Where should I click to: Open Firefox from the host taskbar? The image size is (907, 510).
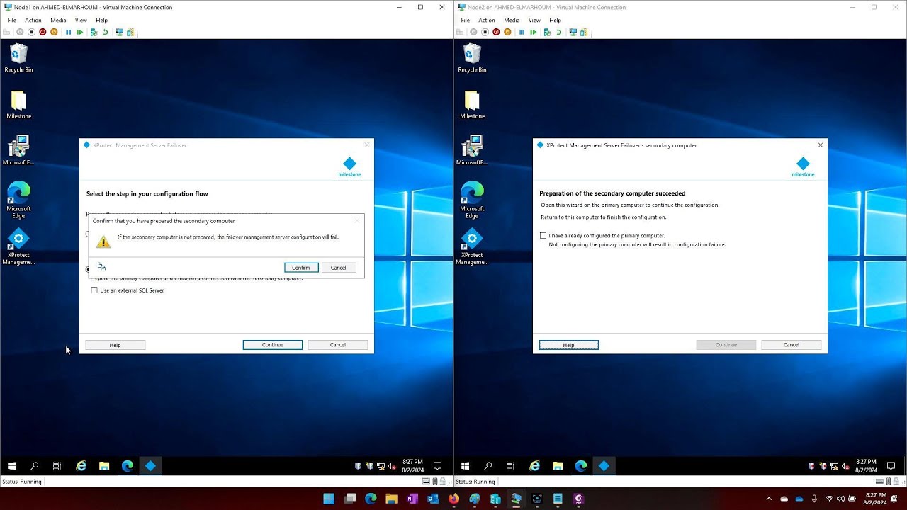453,499
